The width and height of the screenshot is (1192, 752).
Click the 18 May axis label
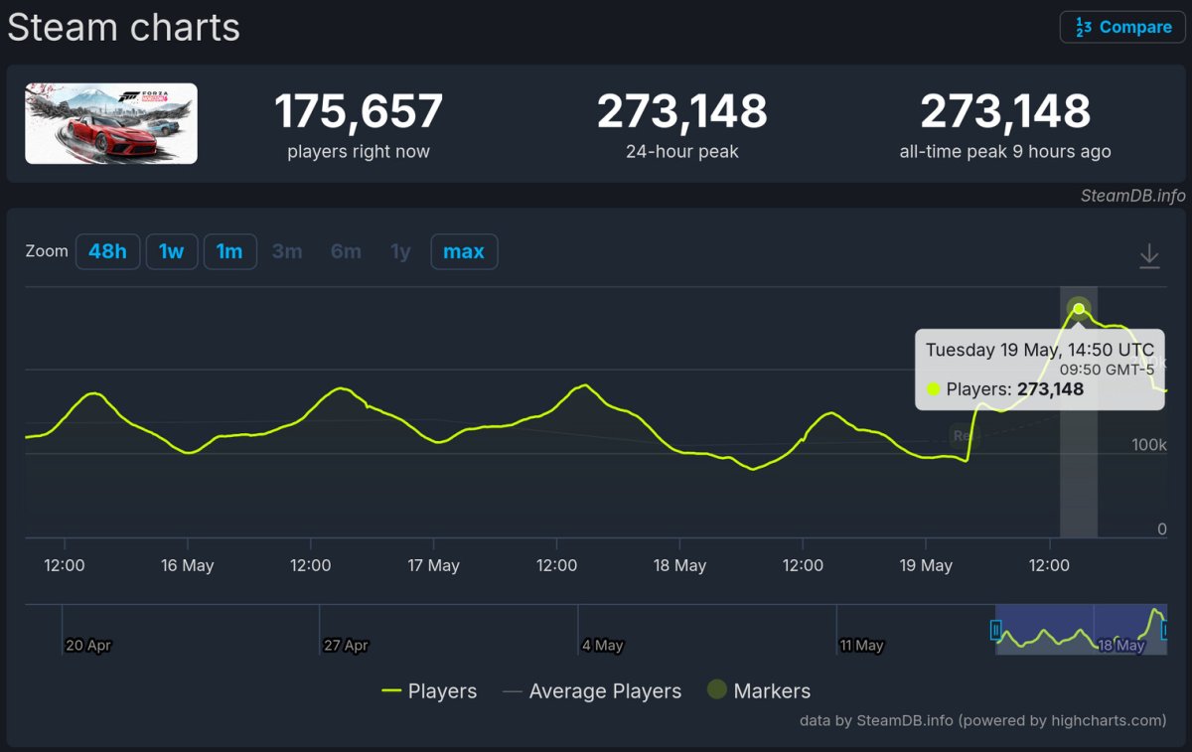click(x=679, y=565)
